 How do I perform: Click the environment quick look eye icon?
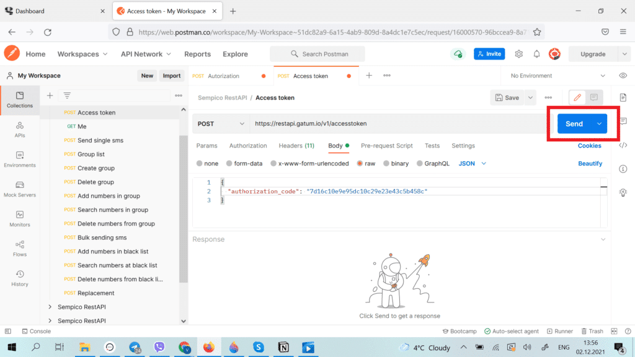pyautogui.click(x=623, y=76)
